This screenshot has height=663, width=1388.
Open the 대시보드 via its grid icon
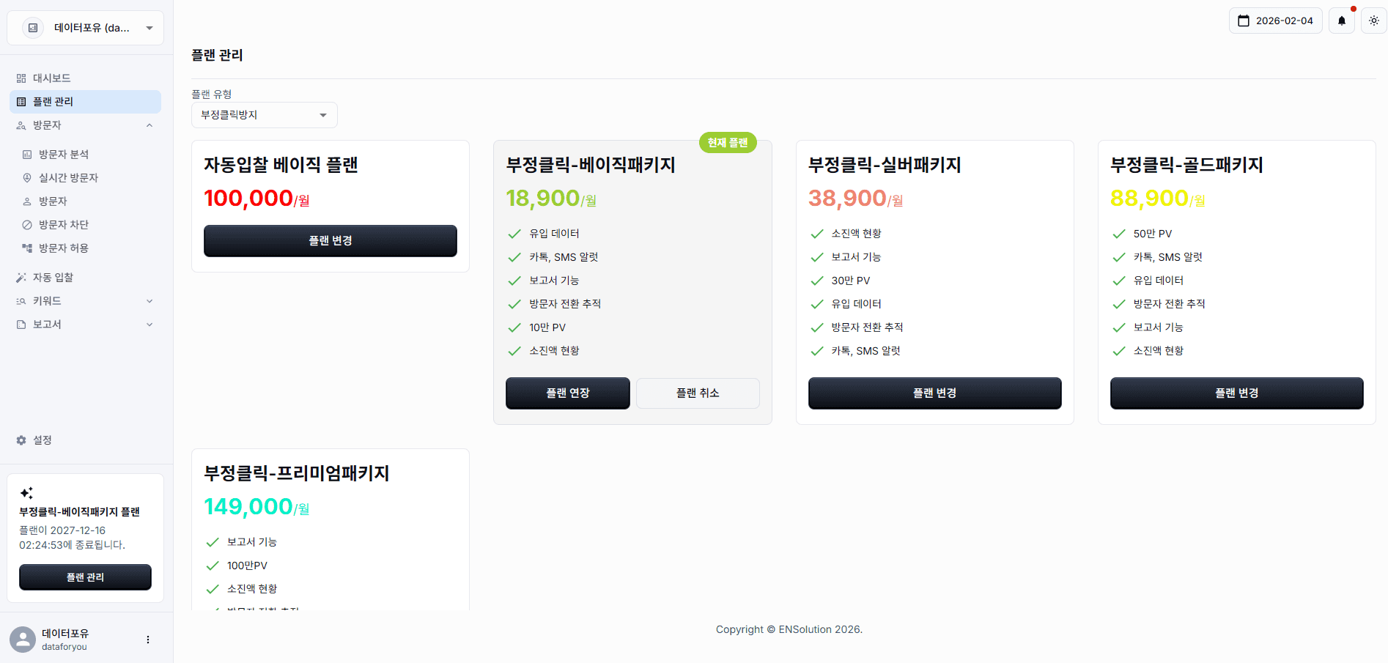20,78
